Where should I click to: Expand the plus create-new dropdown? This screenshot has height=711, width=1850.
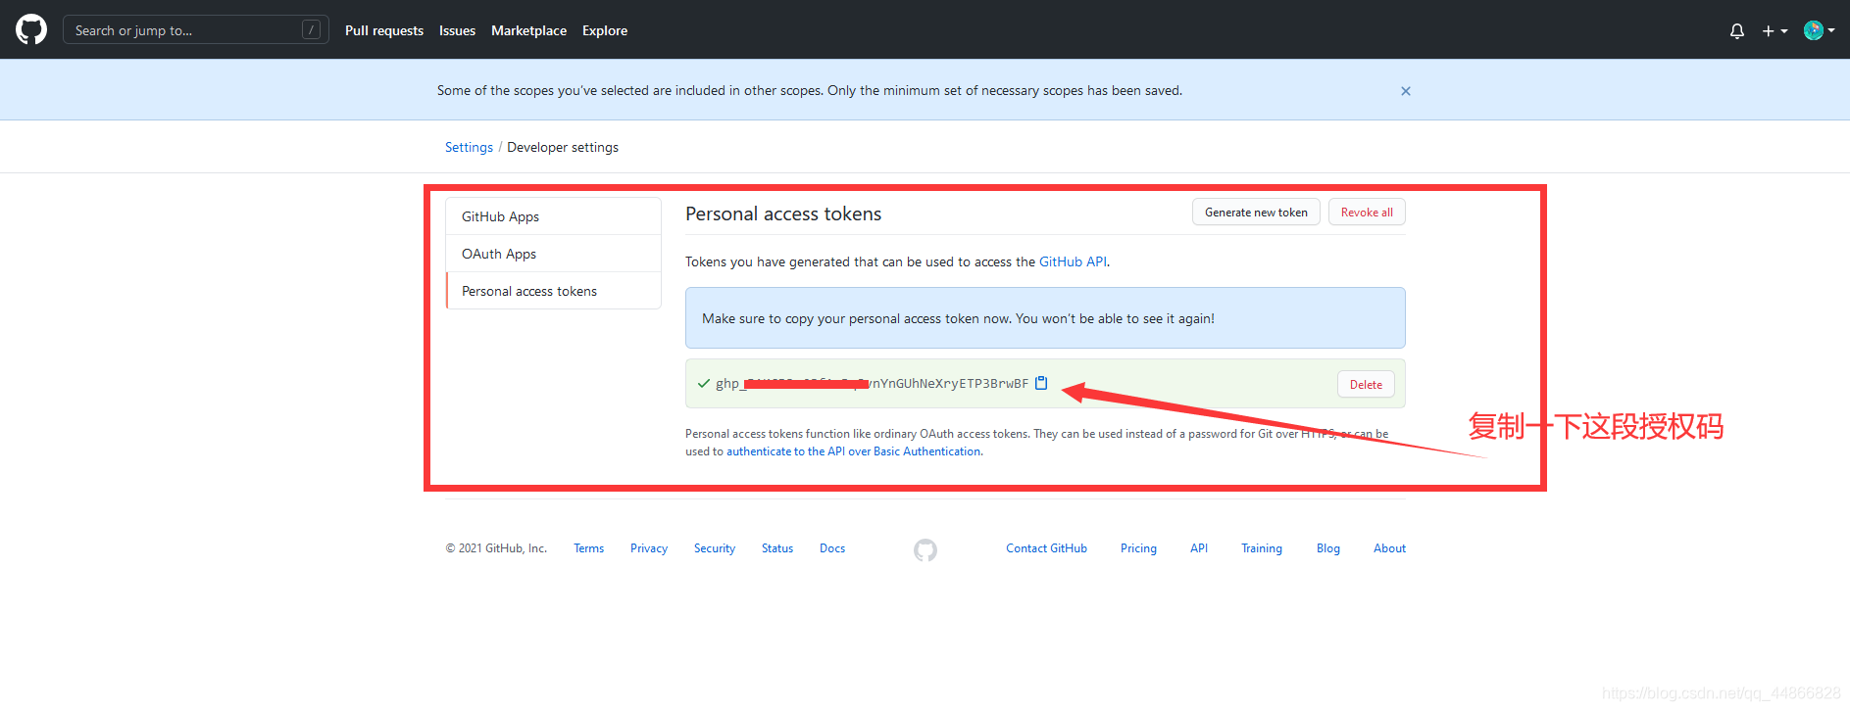1775,31
